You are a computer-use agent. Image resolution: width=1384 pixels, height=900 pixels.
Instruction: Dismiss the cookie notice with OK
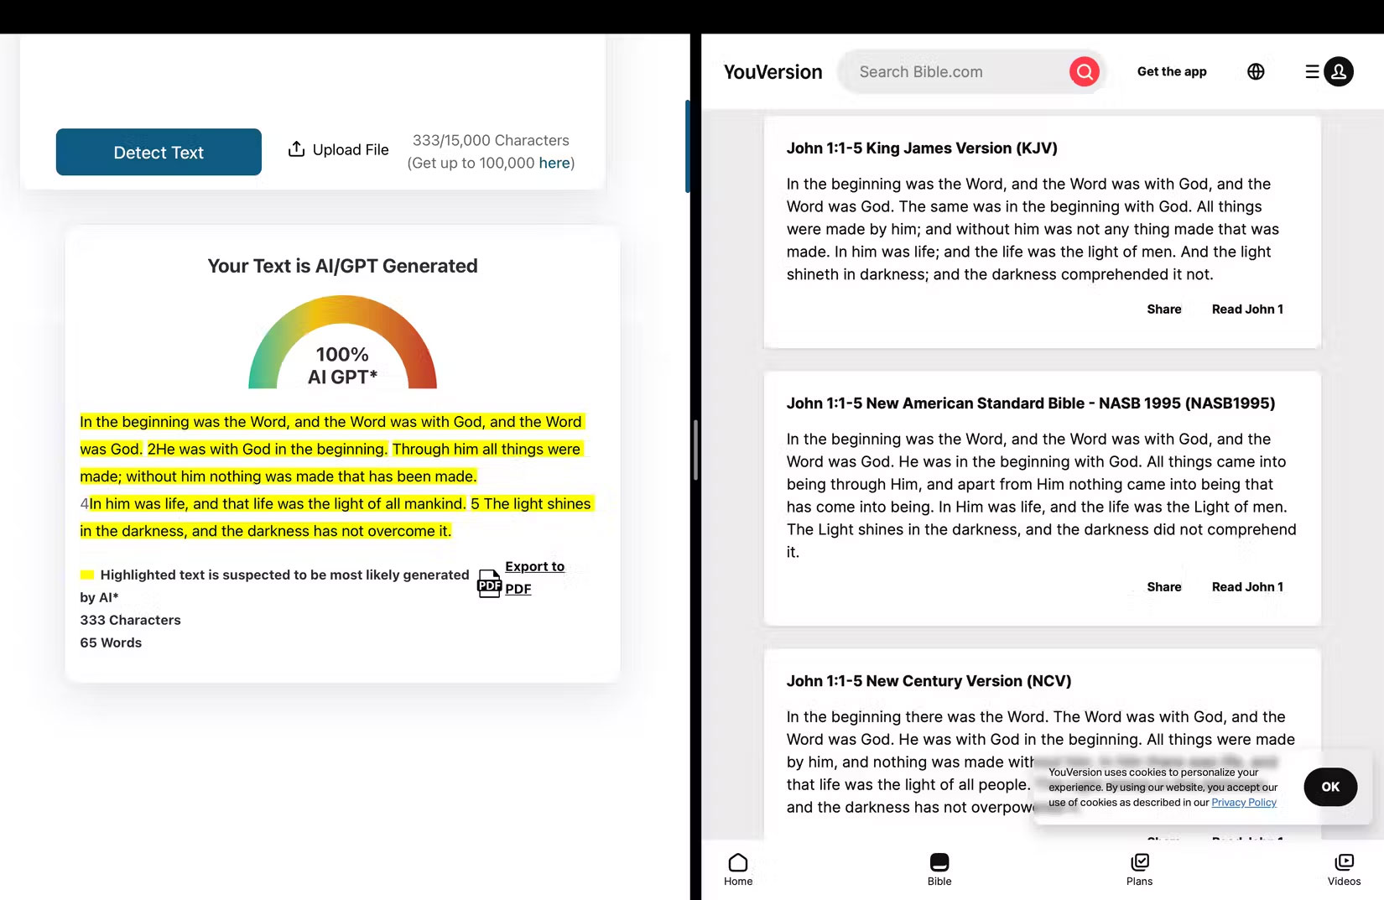pyautogui.click(x=1329, y=787)
